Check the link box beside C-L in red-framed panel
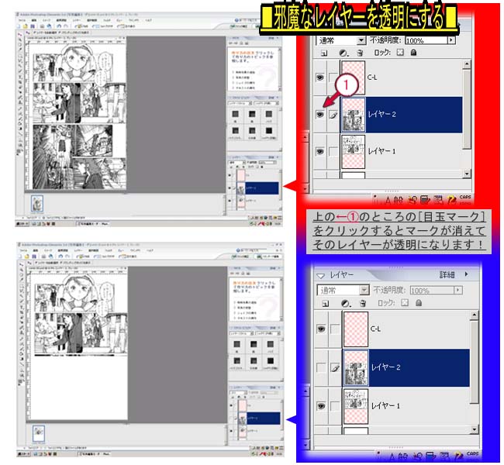 pyautogui.click(x=333, y=77)
